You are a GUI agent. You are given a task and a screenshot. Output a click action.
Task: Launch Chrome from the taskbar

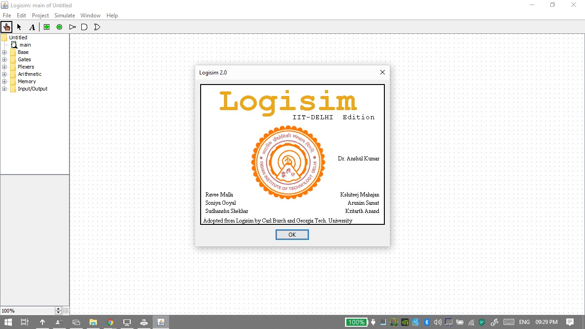click(x=110, y=322)
